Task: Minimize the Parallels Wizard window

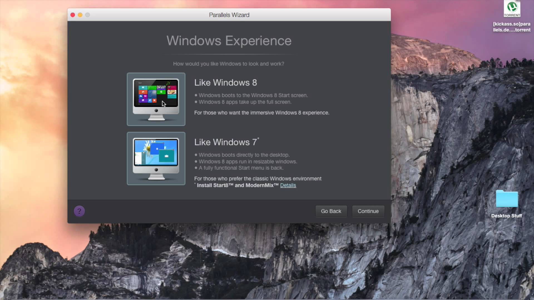Action: 80,15
